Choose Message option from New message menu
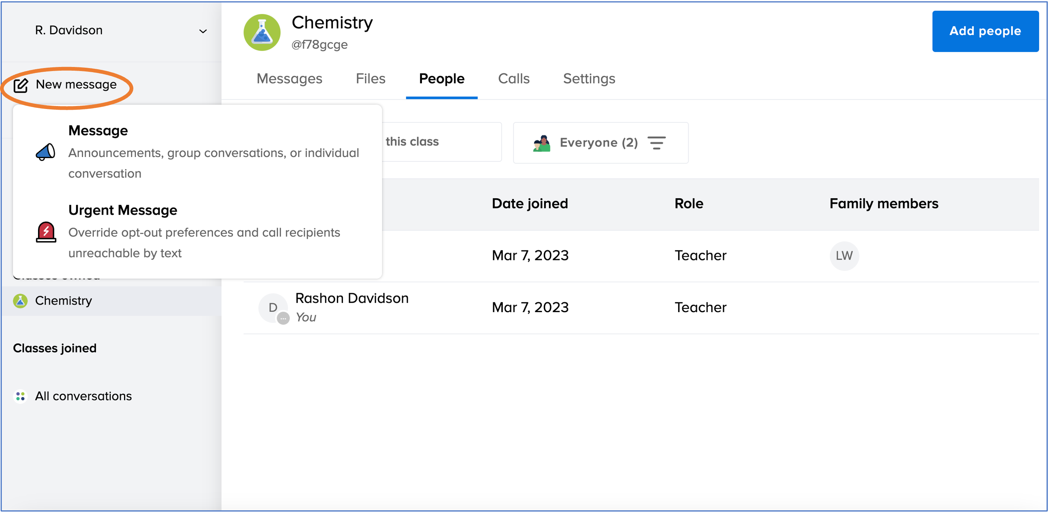Image resolution: width=1048 pixels, height=513 pixels. coord(197,152)
